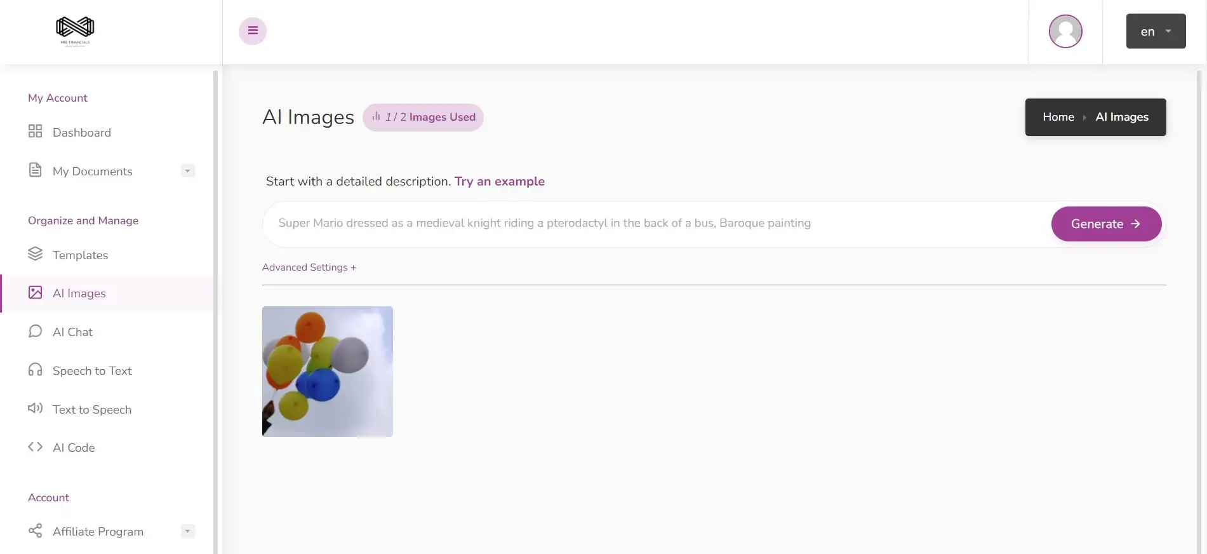Screen dimensions: 1207x554
Task: Click the Text to Speech speaker icon
Action: pos(35,409)
